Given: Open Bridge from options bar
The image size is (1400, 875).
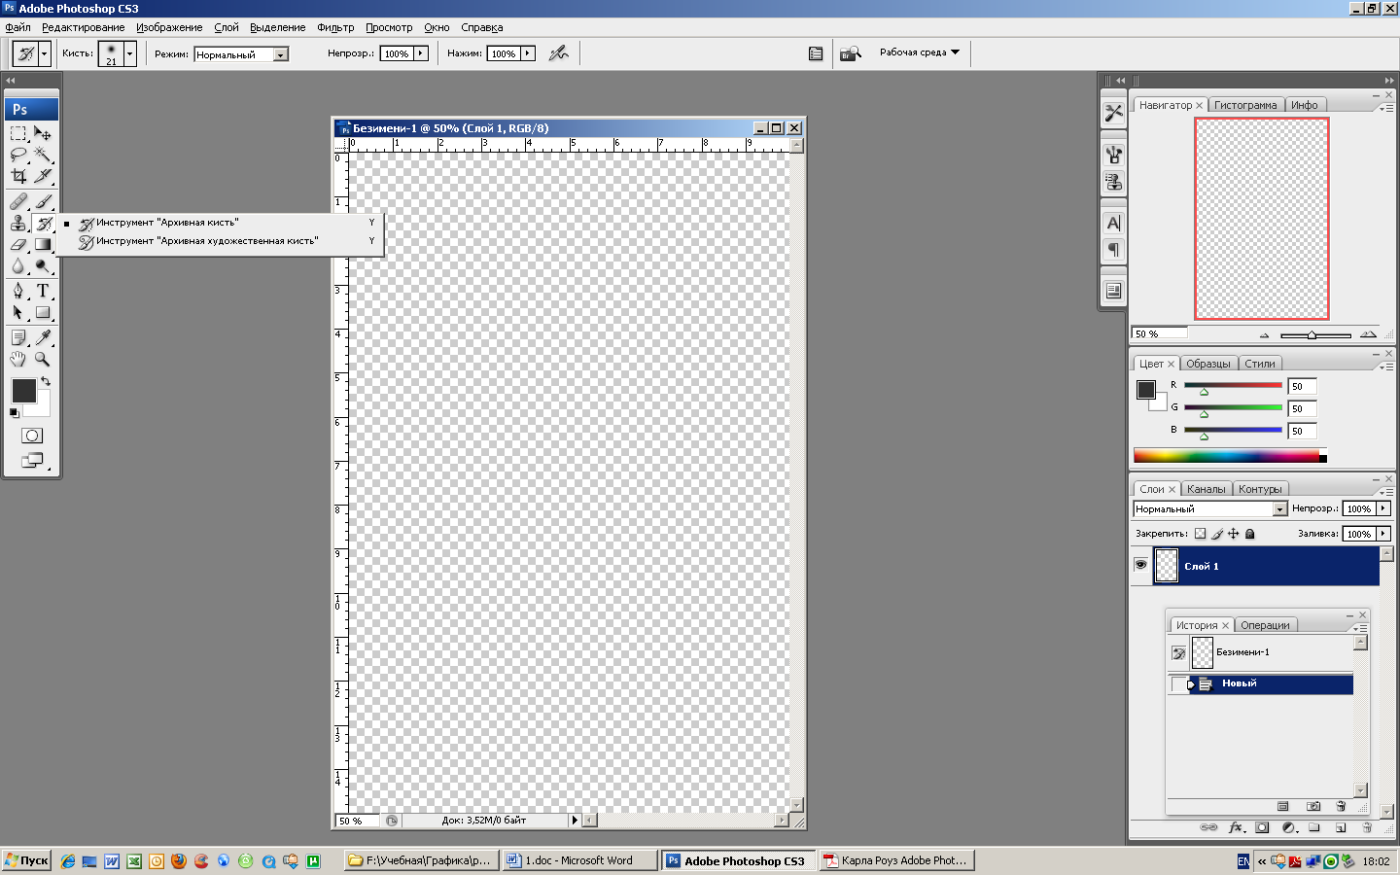Looking at the screenshot, I should [851, 53].
